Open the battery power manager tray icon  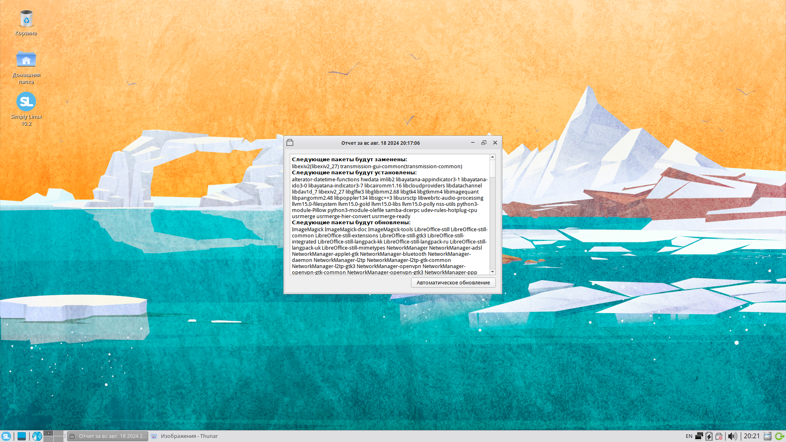coord(709,436)
